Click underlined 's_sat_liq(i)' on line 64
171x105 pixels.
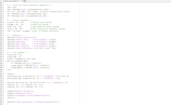[x=17, y=65]
